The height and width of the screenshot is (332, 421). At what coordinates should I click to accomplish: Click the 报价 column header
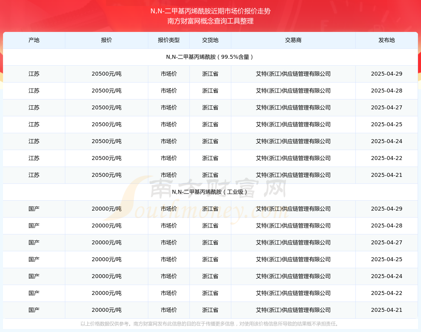click(x=106, y=40)
